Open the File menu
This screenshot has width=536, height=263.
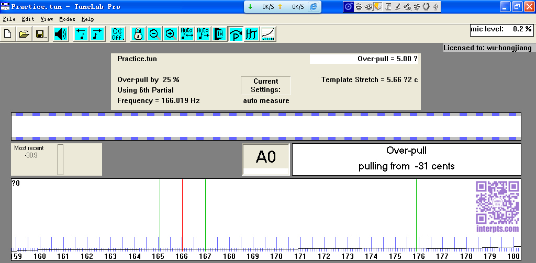[x=9, y=19]
